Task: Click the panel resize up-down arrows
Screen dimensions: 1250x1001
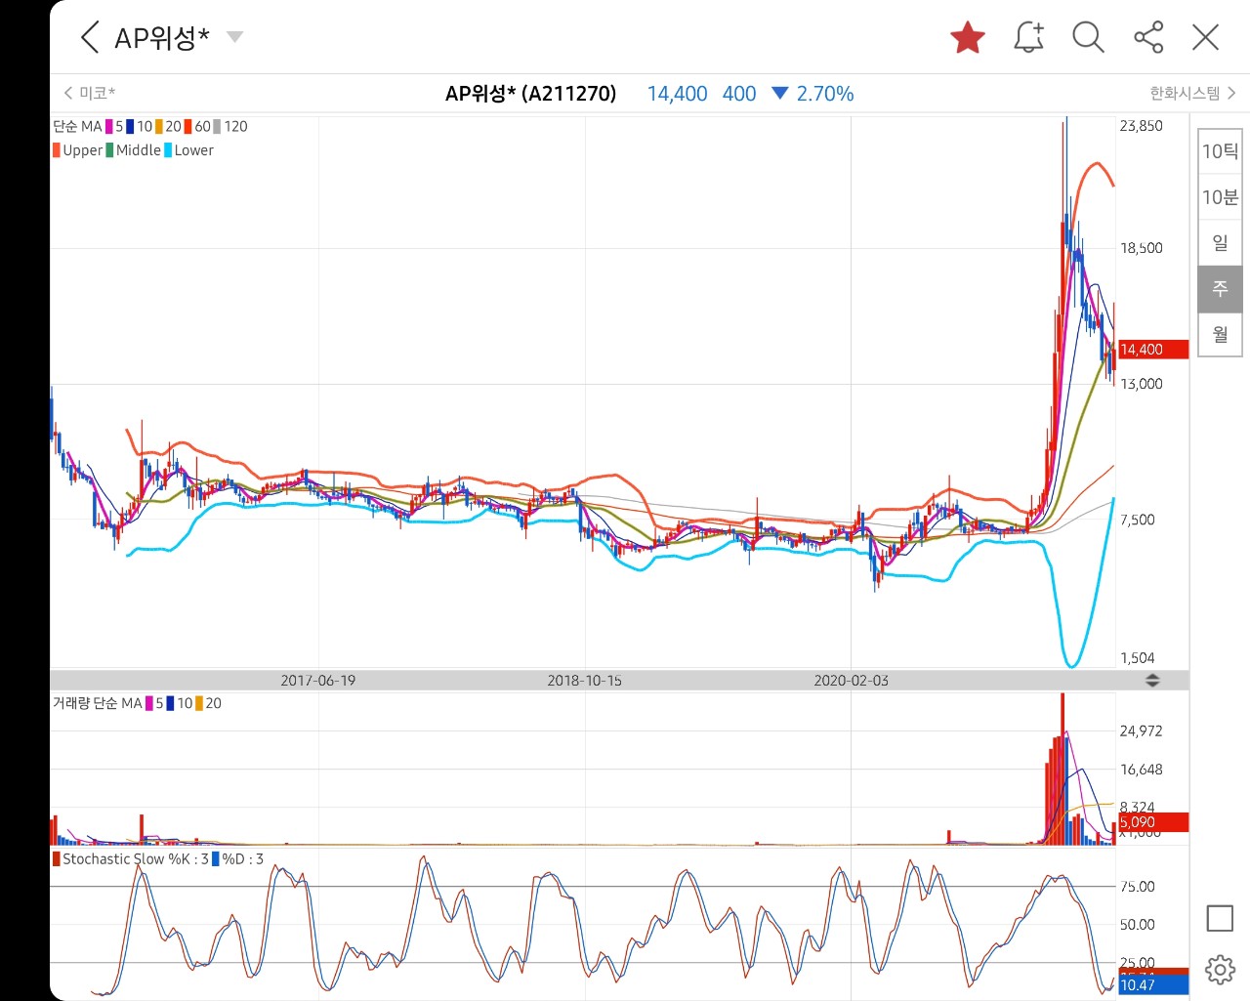Action: coord(1152,681)
